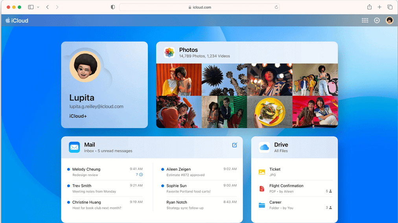The image size is (398, 223).
Task: Click the Safari privacy shield icon
Action: 113,7
